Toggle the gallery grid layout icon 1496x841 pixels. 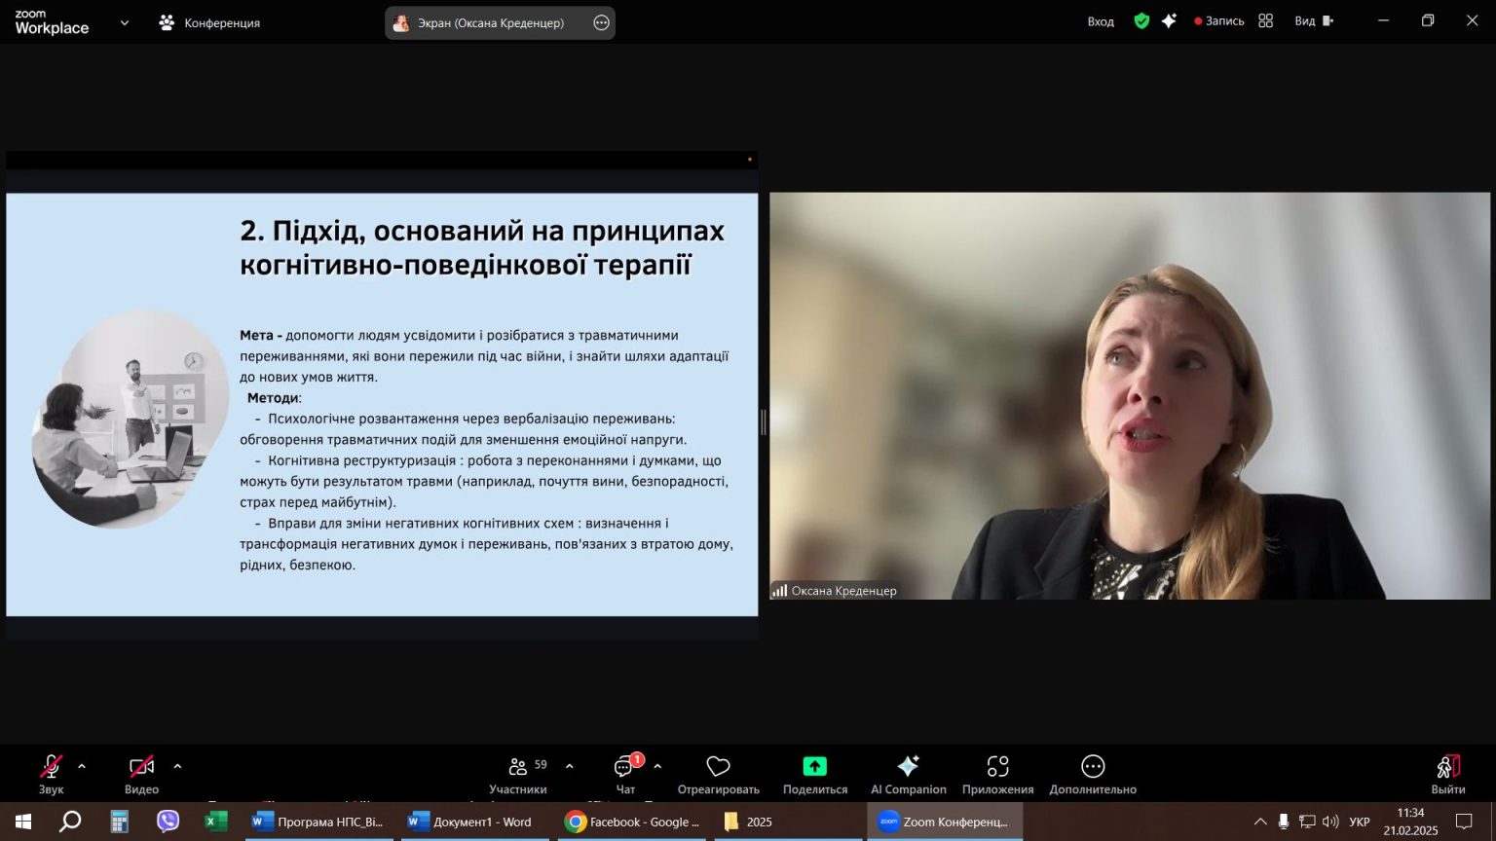click(1265, 21)
